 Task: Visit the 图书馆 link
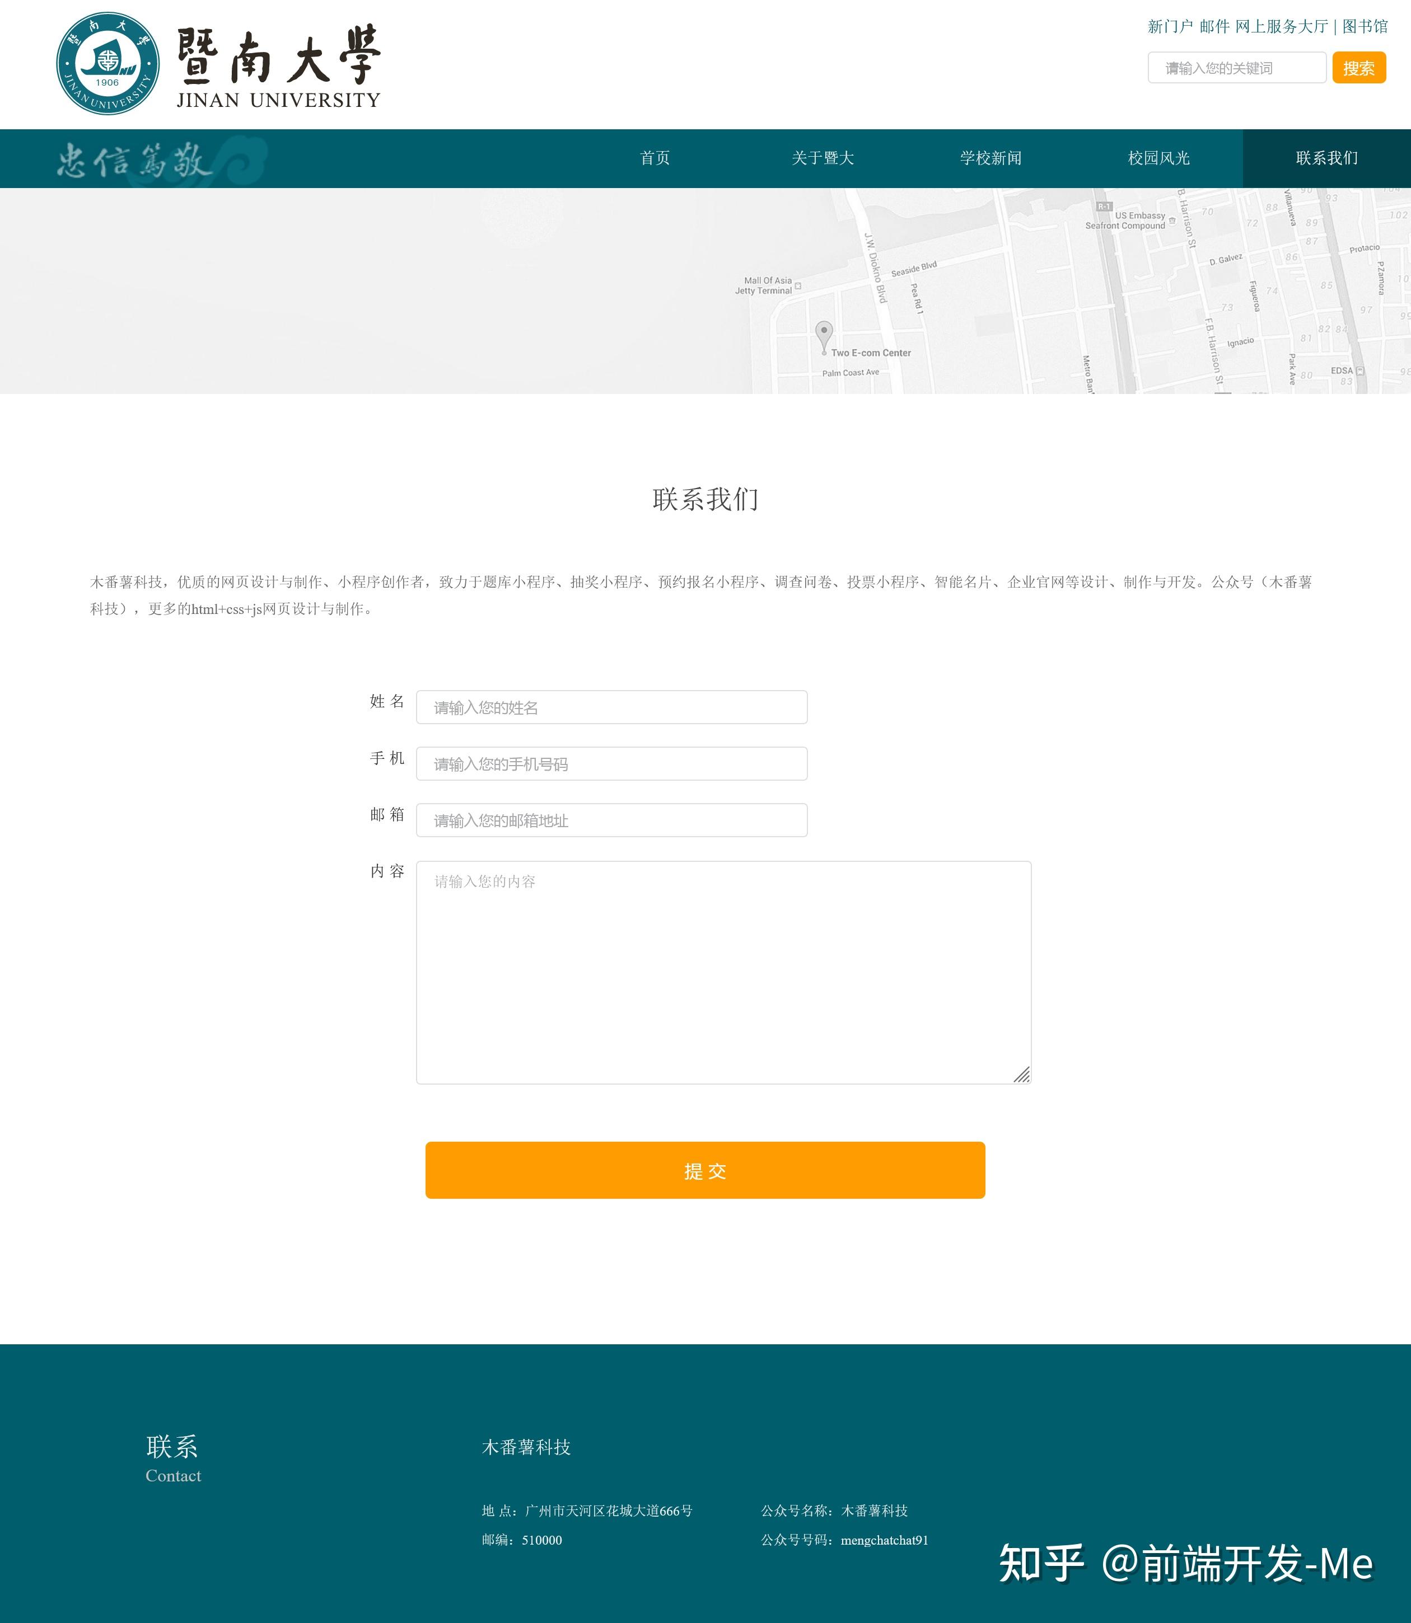coord(1365,27)
